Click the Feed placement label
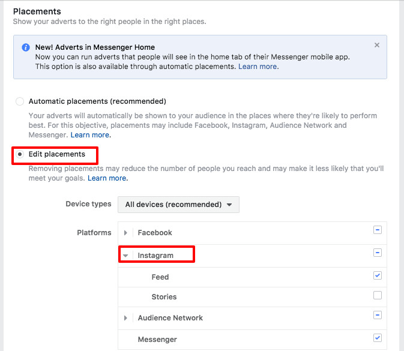This screenshot has height=351, width=404. pos(160,277)
